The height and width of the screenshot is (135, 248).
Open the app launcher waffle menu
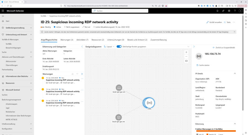click(3, 11)
